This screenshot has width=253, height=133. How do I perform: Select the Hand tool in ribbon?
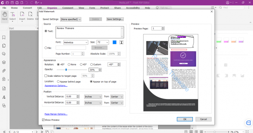tap(5, 16)
